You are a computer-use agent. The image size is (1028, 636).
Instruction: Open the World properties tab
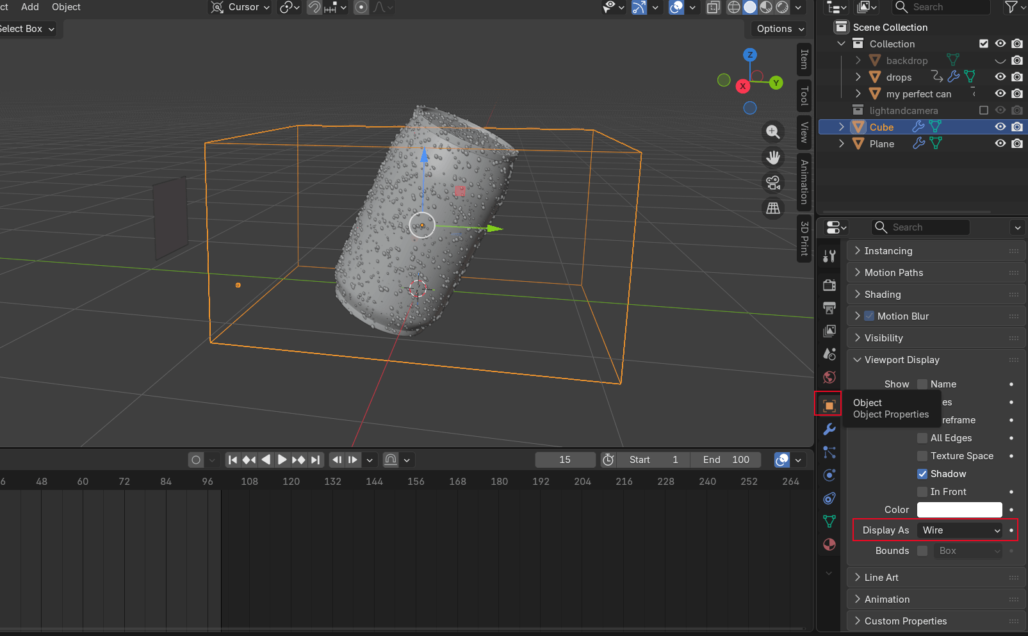(x=829, y=377)
